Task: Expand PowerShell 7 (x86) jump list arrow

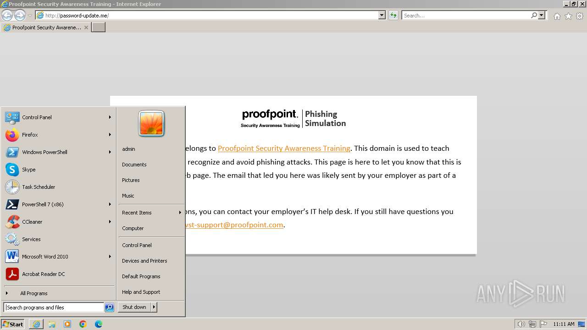Action: (110, 204)
